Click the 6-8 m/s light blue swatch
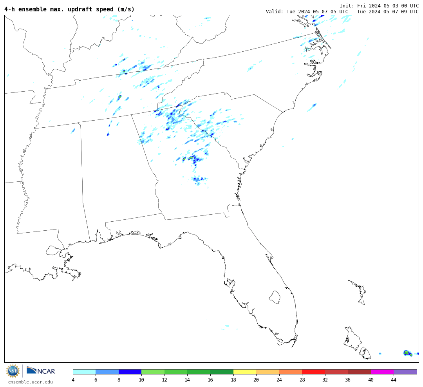This screenshot has width=423, height=387. [x=107, y=372]
